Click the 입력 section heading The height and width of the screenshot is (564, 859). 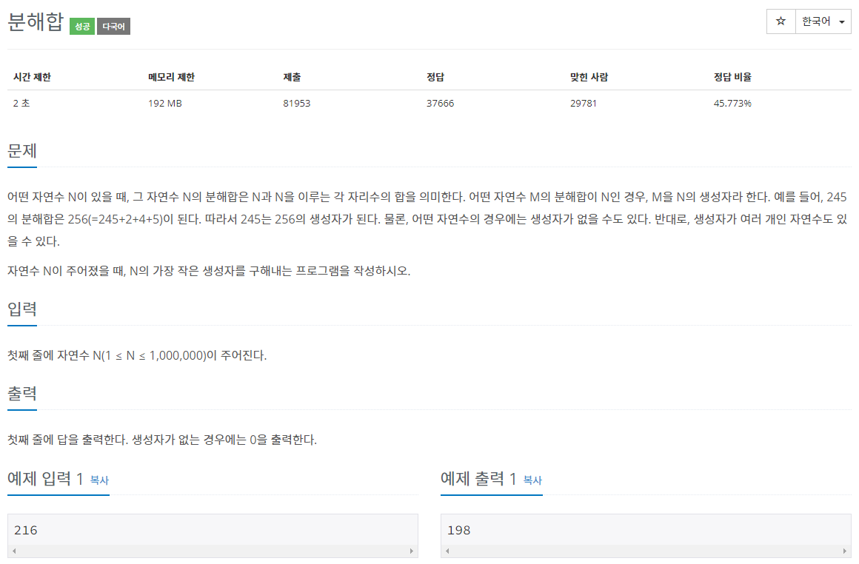click(x=22, y=309)
